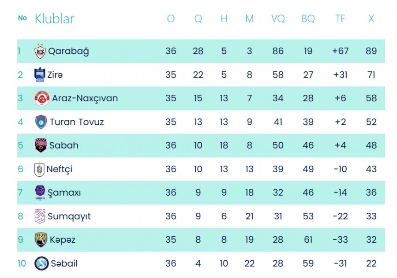Click the Araz-Naxçıvan club logo
Image resolution: width=397 pixels, height=278 pixels.
click(42, 98)
